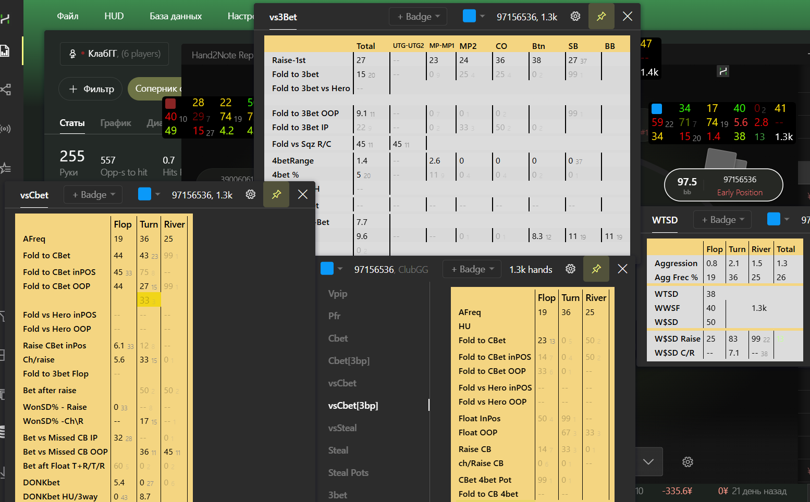Screen dimensions: 810x502
Task: Expand color arrow in vsCbet popup
Action: [x=158, y=194]
